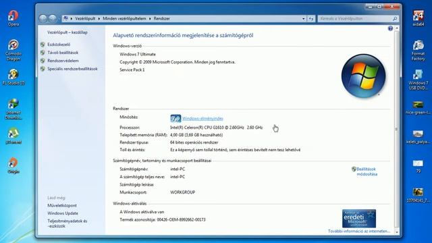Open Windows Update link
The height and width of the screenshot is (243, 432).
(63, 213)
